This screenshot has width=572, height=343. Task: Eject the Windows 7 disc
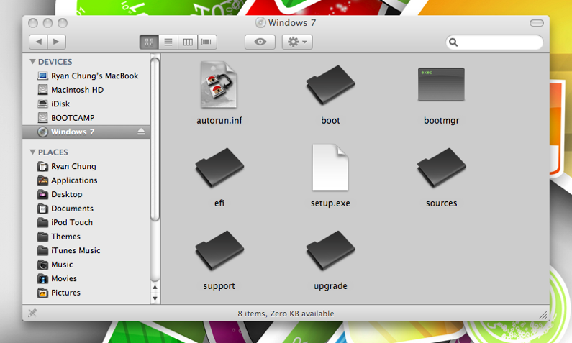tap(141, 132)
